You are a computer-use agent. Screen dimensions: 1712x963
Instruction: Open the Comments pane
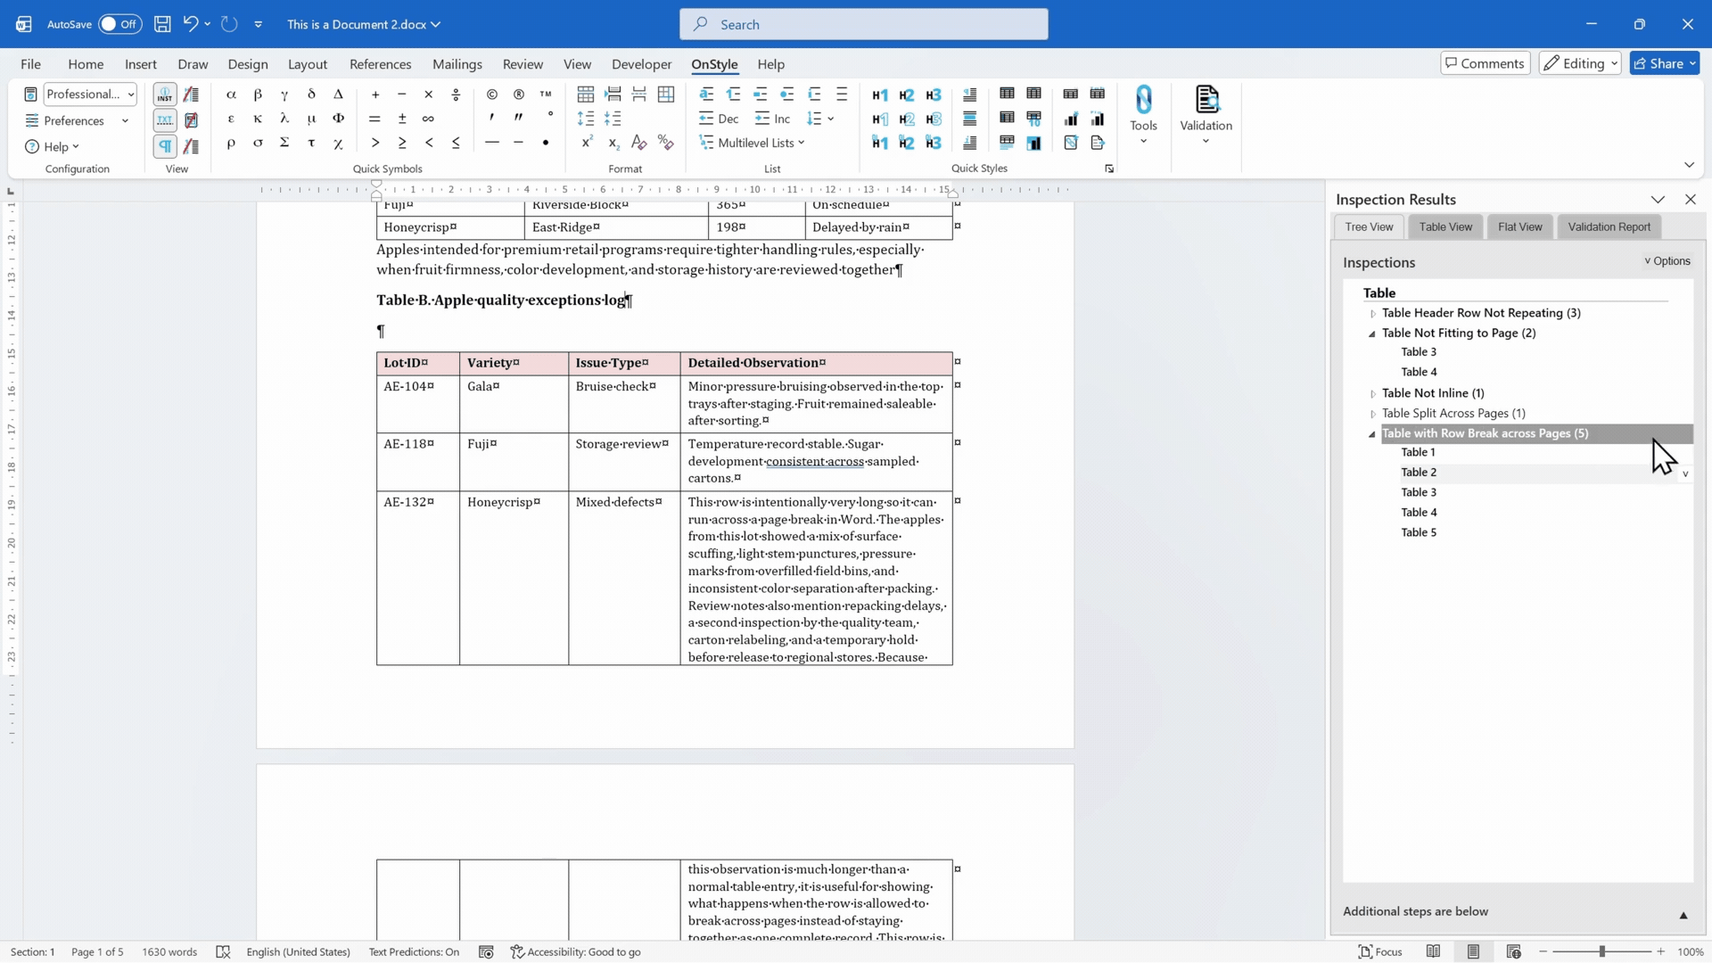coord(1485,63)
